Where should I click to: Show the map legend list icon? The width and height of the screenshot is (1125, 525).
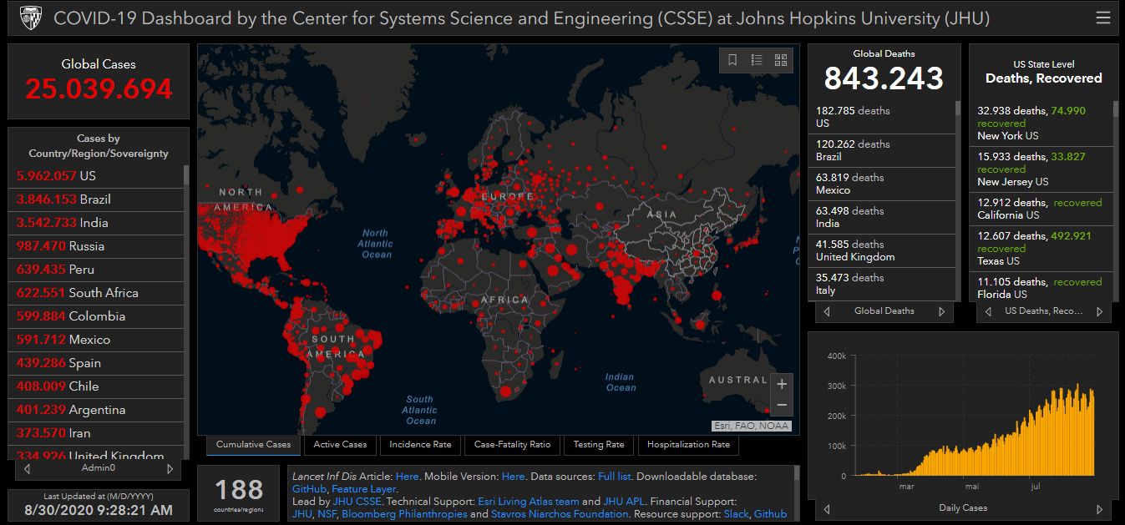coord(757,60)
